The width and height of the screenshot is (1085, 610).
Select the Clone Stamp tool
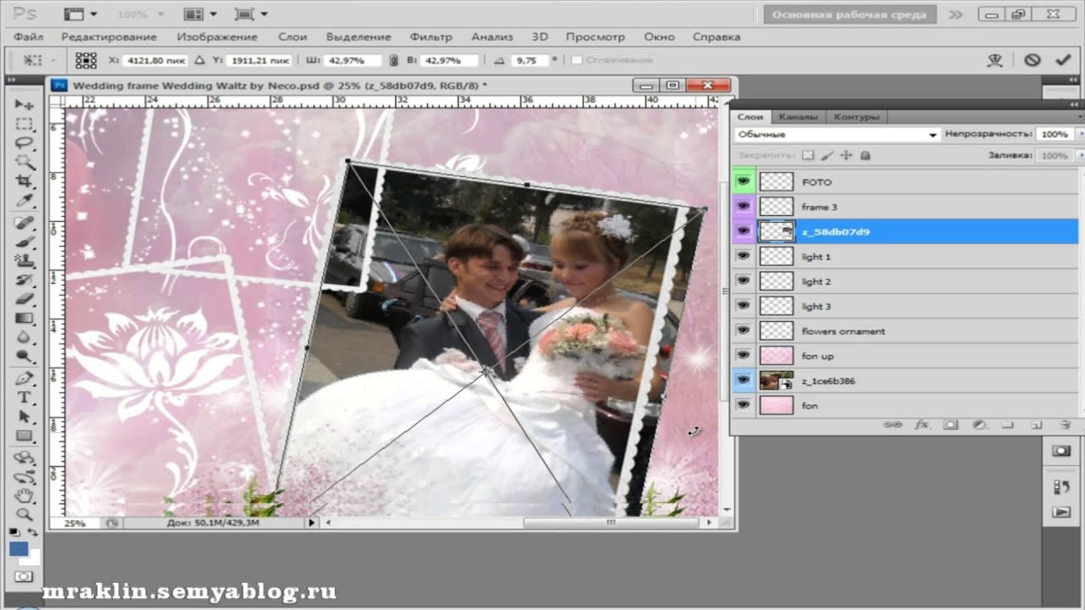click(x=24, y=261)
